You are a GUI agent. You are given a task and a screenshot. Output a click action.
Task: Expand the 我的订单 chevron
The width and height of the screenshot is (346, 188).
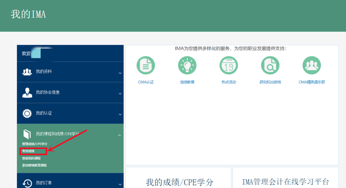click(x=120, y=184)
